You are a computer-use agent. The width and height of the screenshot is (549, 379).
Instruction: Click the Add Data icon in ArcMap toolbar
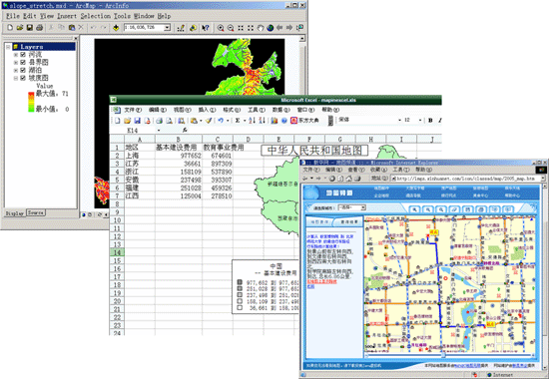[x=116, y=28]
